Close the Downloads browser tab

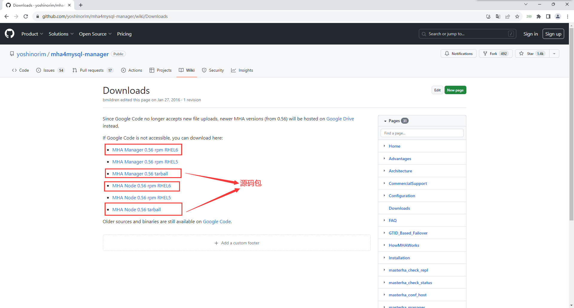(x=69, y=5)
